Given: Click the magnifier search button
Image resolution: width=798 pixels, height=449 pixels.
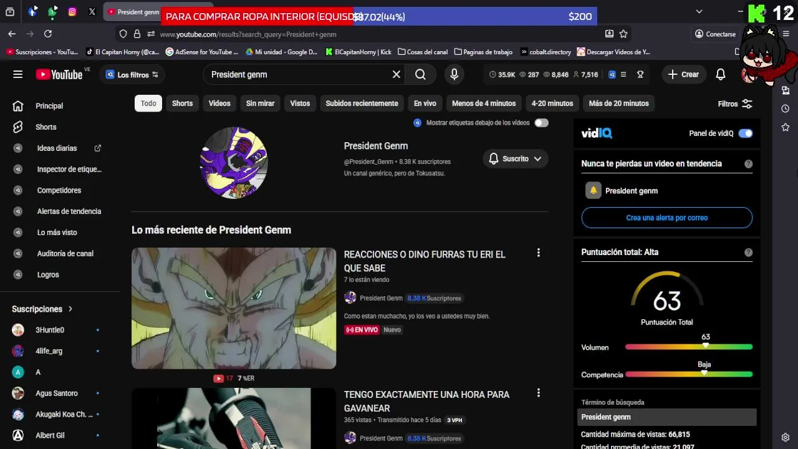Looking at the screenshot, I should tap(420, 74).
